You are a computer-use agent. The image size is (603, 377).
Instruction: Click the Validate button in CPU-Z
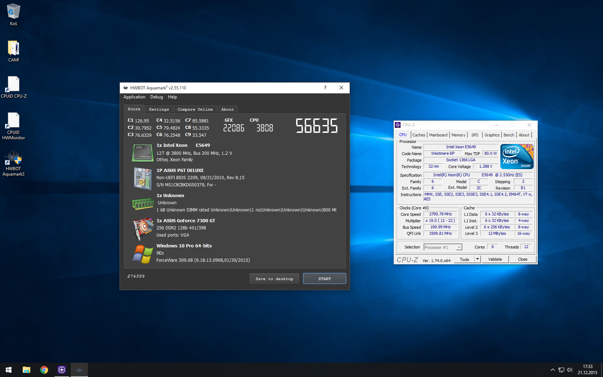click(495, 259)
